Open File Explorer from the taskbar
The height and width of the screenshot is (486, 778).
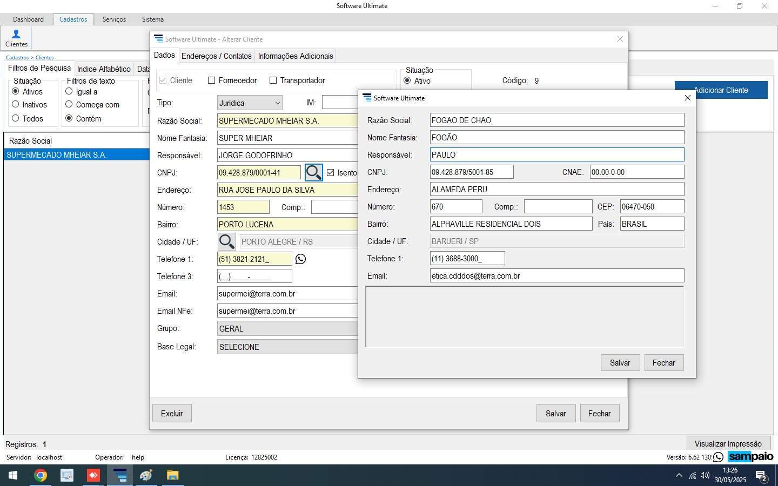172,476
